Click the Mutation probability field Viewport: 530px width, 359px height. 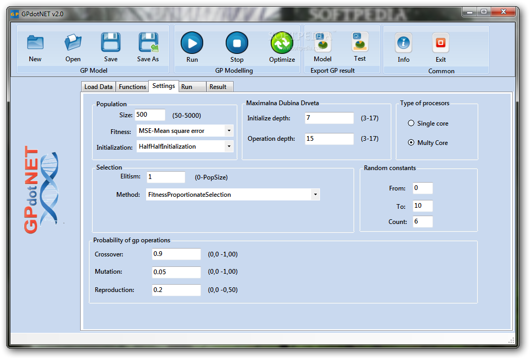(x=176, y=272)
